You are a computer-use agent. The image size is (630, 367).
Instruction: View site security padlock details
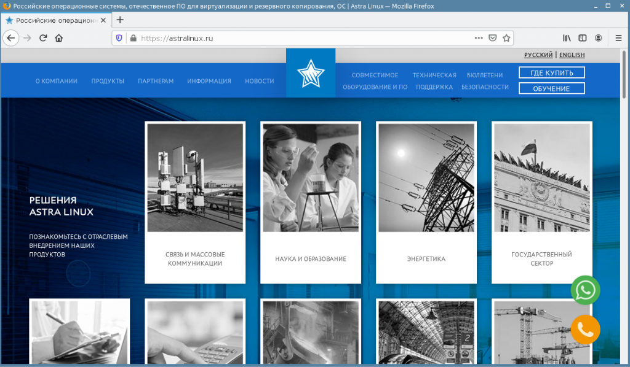coord(134,38)
